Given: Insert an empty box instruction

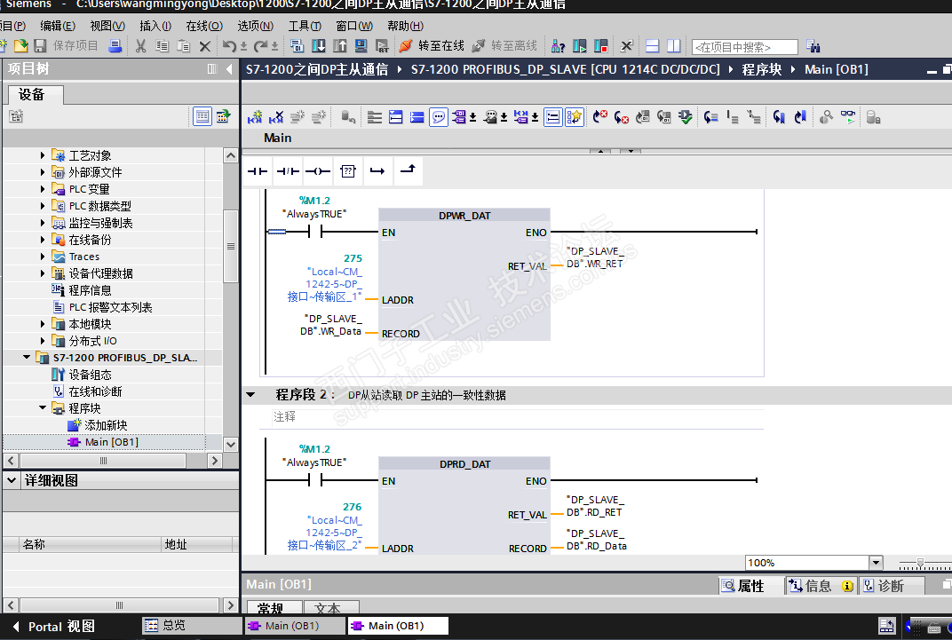Looking at the screenshot, I should coord(348,171).
